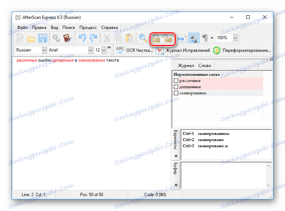Open Журнал Исправлений corrections log

(183, 50)
